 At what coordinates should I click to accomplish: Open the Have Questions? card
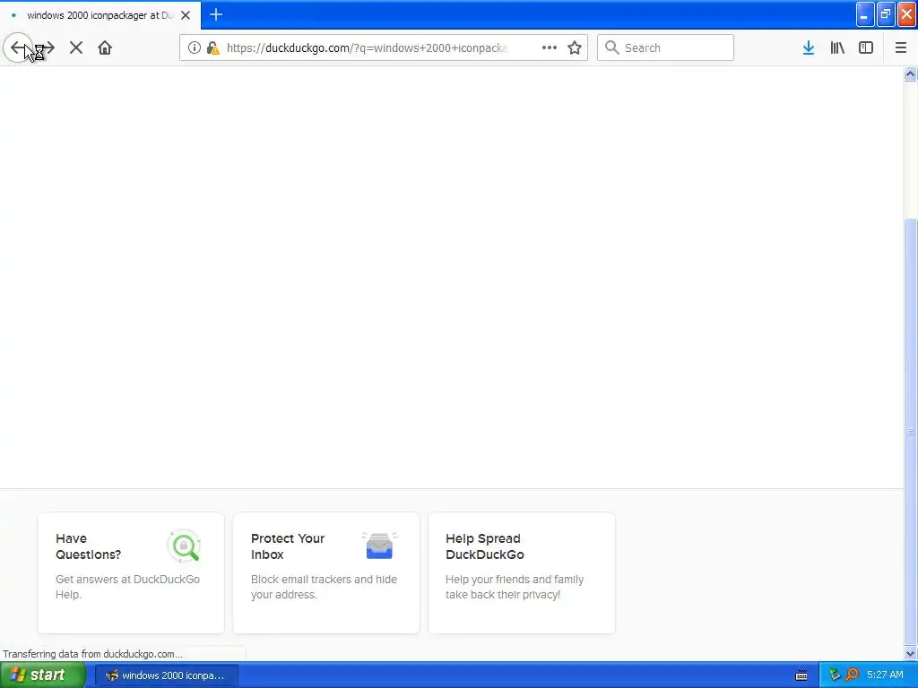(x=131, y=572)
